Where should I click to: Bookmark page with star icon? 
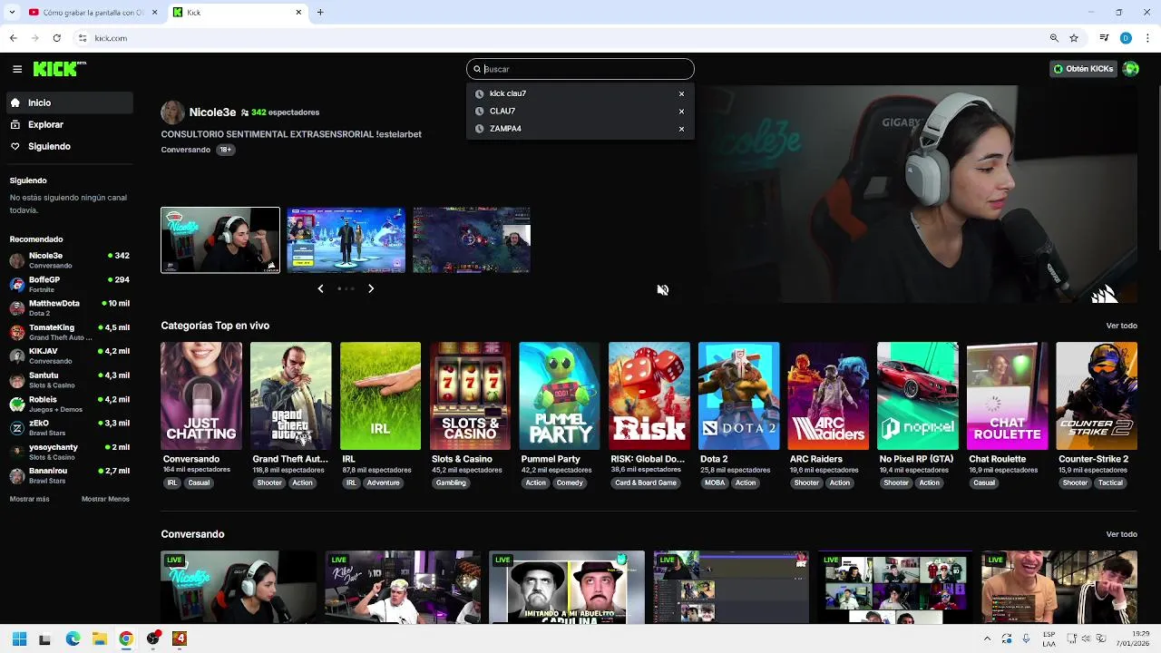(x=1074, y=38)
